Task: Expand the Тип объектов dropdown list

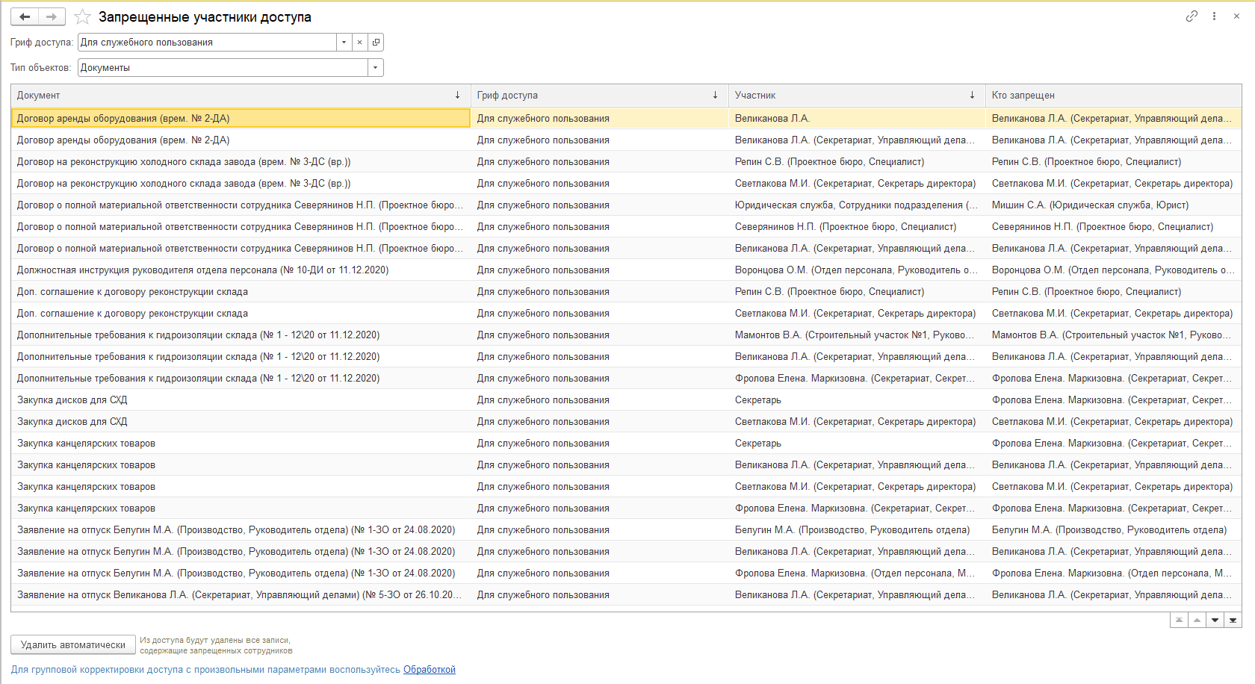Action: point(375,68)
